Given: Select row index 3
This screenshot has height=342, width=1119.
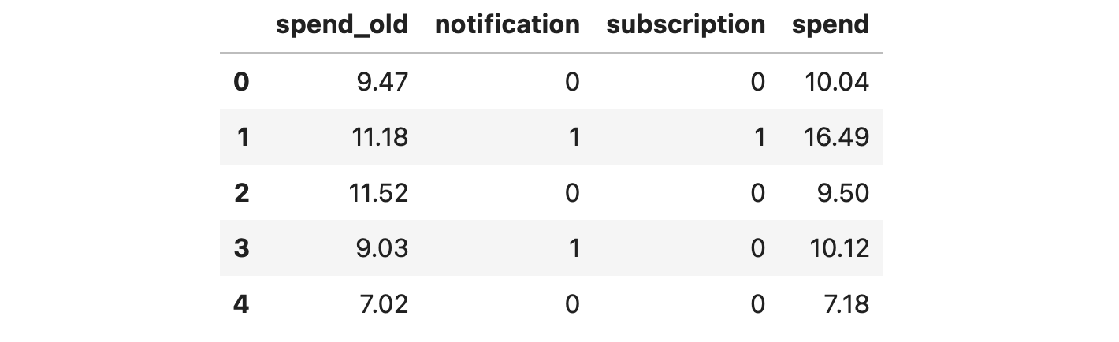Looking at the screenshot, I should click(241, 248).
